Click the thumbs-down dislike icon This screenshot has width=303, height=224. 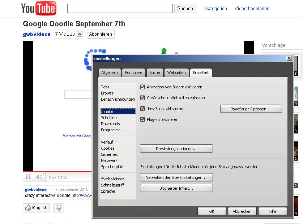[58, 208]
